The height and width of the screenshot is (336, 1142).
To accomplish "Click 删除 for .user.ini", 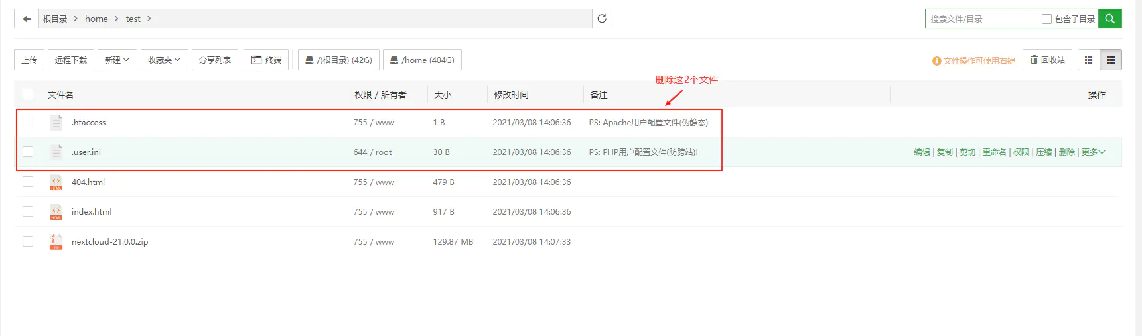I will tap(1067, 152).
